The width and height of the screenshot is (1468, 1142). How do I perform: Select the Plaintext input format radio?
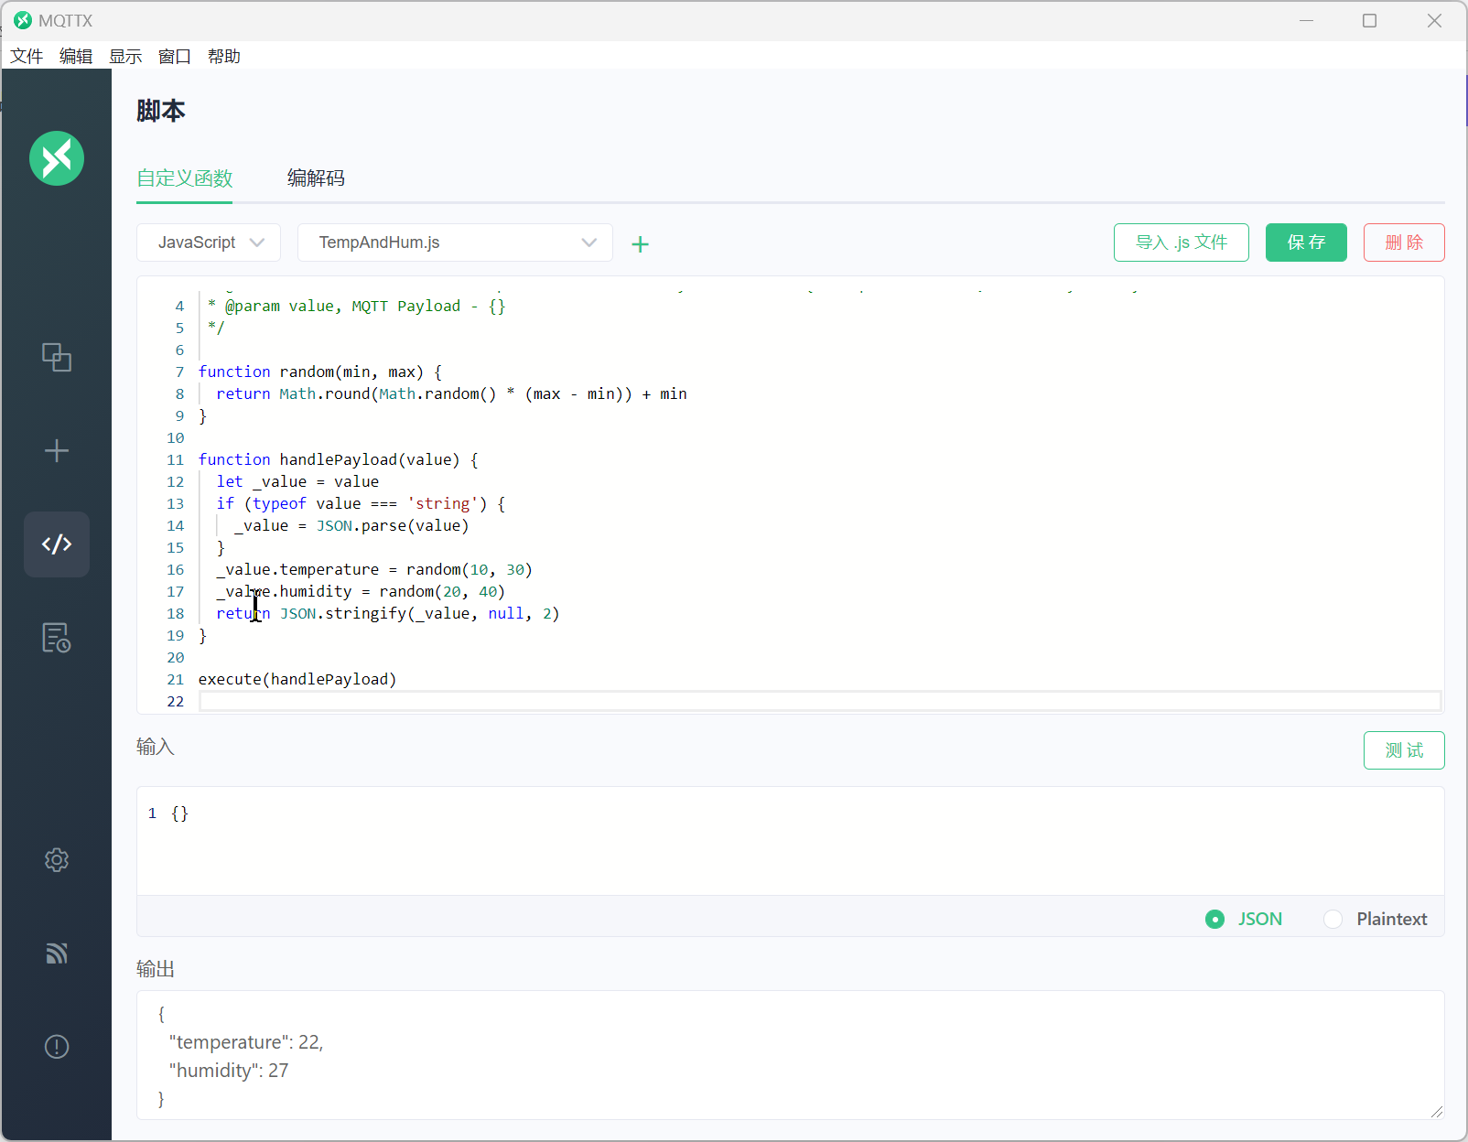[1333, 919]
